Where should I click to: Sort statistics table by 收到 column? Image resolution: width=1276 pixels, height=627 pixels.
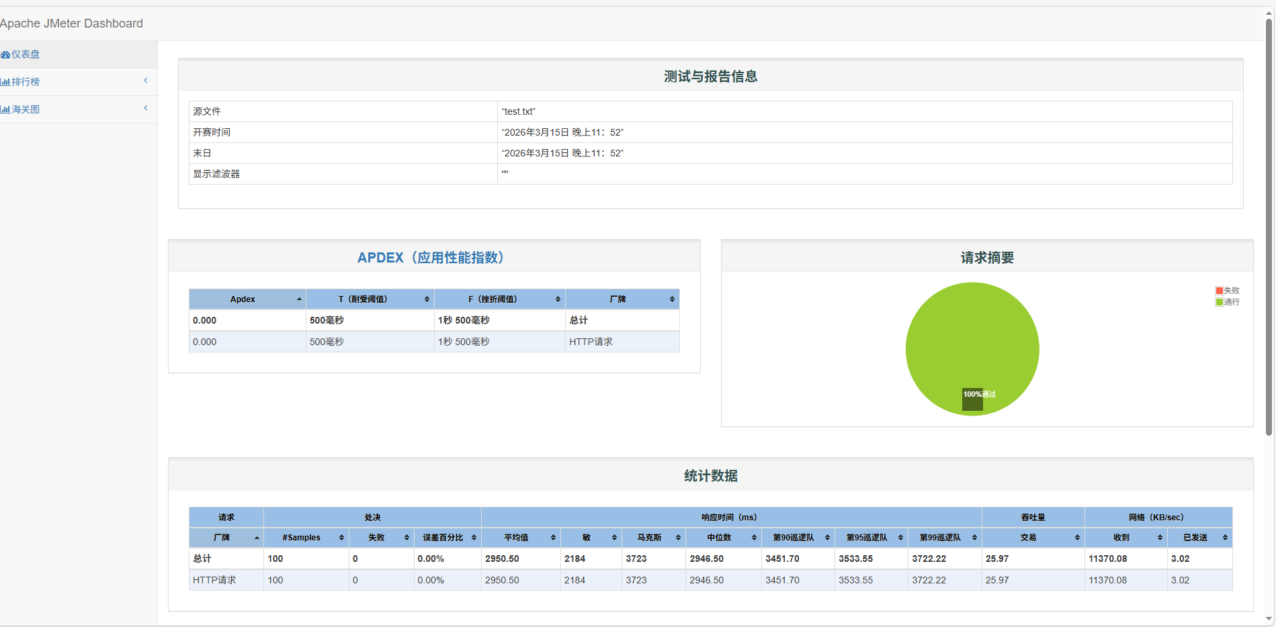tap(1126, 538)
